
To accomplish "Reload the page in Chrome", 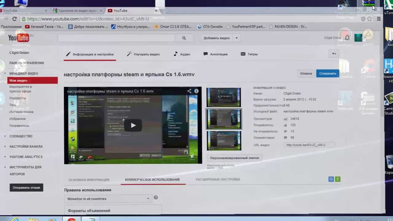I will pos(14,19).
